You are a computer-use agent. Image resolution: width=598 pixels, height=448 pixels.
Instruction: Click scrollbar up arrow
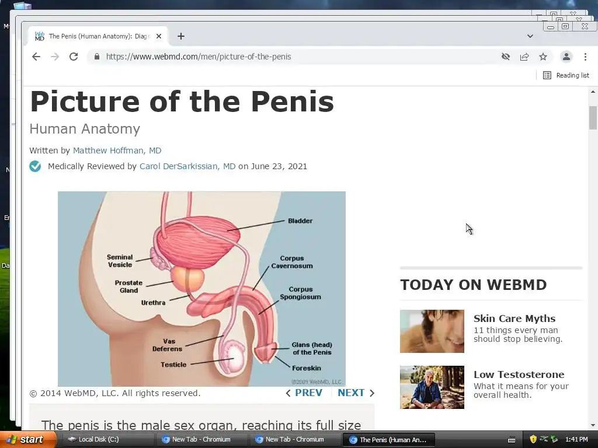coord(593,92)
